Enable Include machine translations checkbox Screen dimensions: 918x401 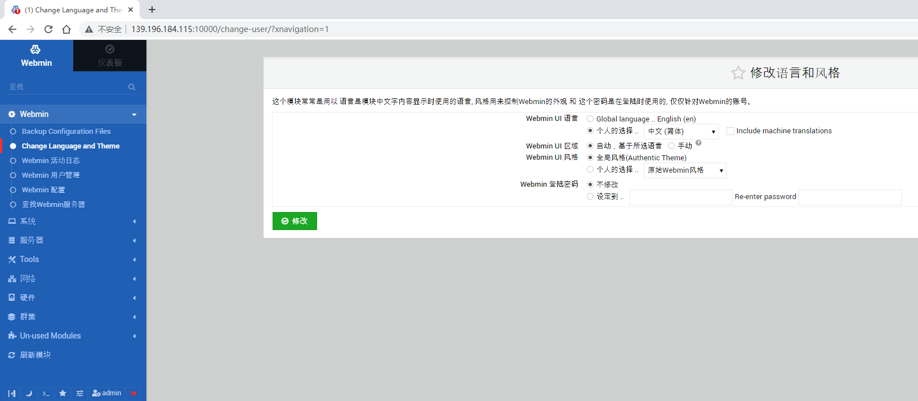(x=730, y=131)
